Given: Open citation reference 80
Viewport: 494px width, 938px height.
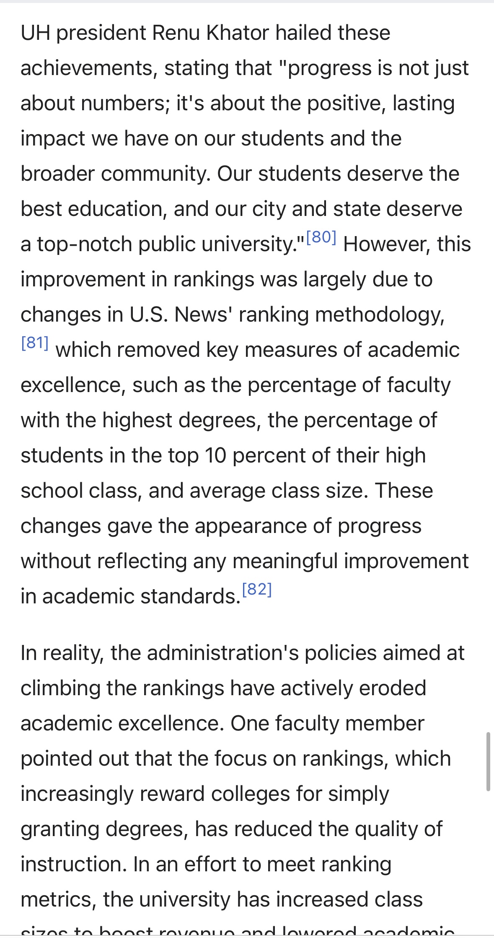Looking at the screenshot, I should tap(321, 238).
